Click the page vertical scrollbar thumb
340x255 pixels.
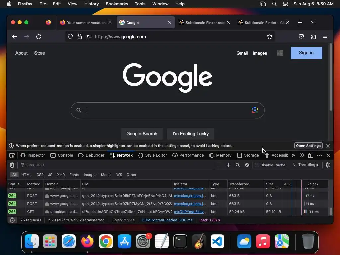click(x=331, y=77)
